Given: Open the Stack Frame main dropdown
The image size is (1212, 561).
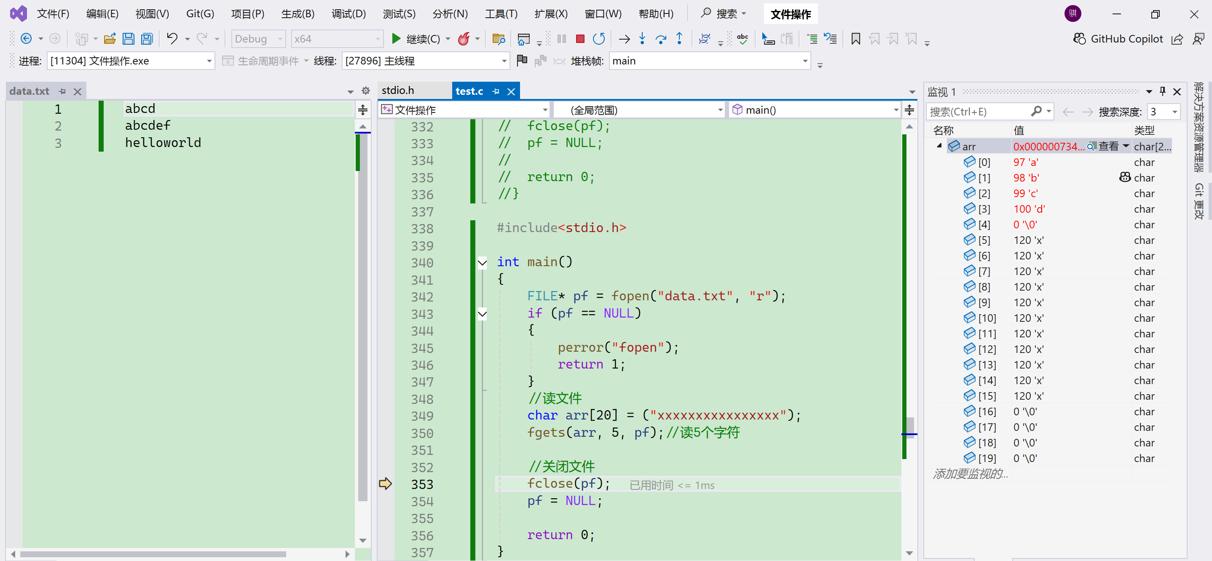Looking at the screenshot, I should [804, 61].
